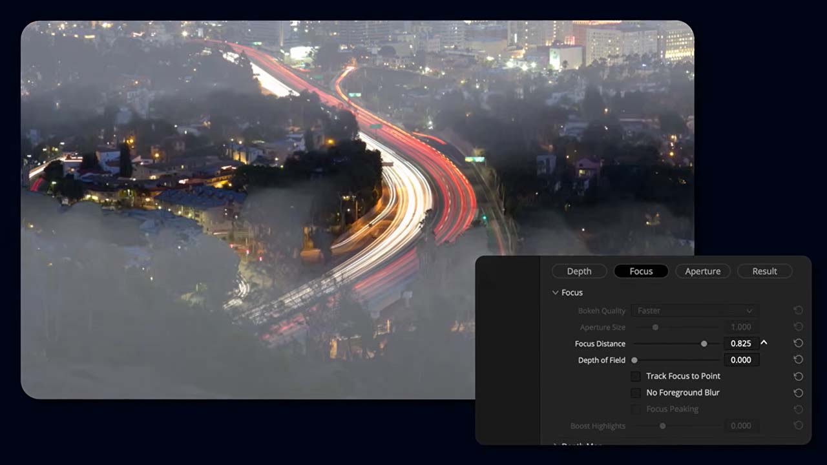Click the caret beside Focus Distance value
This screenshot has height=465, width=827.
click(764, 343)
